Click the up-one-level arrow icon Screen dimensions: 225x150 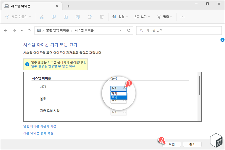tap(29, 30)
